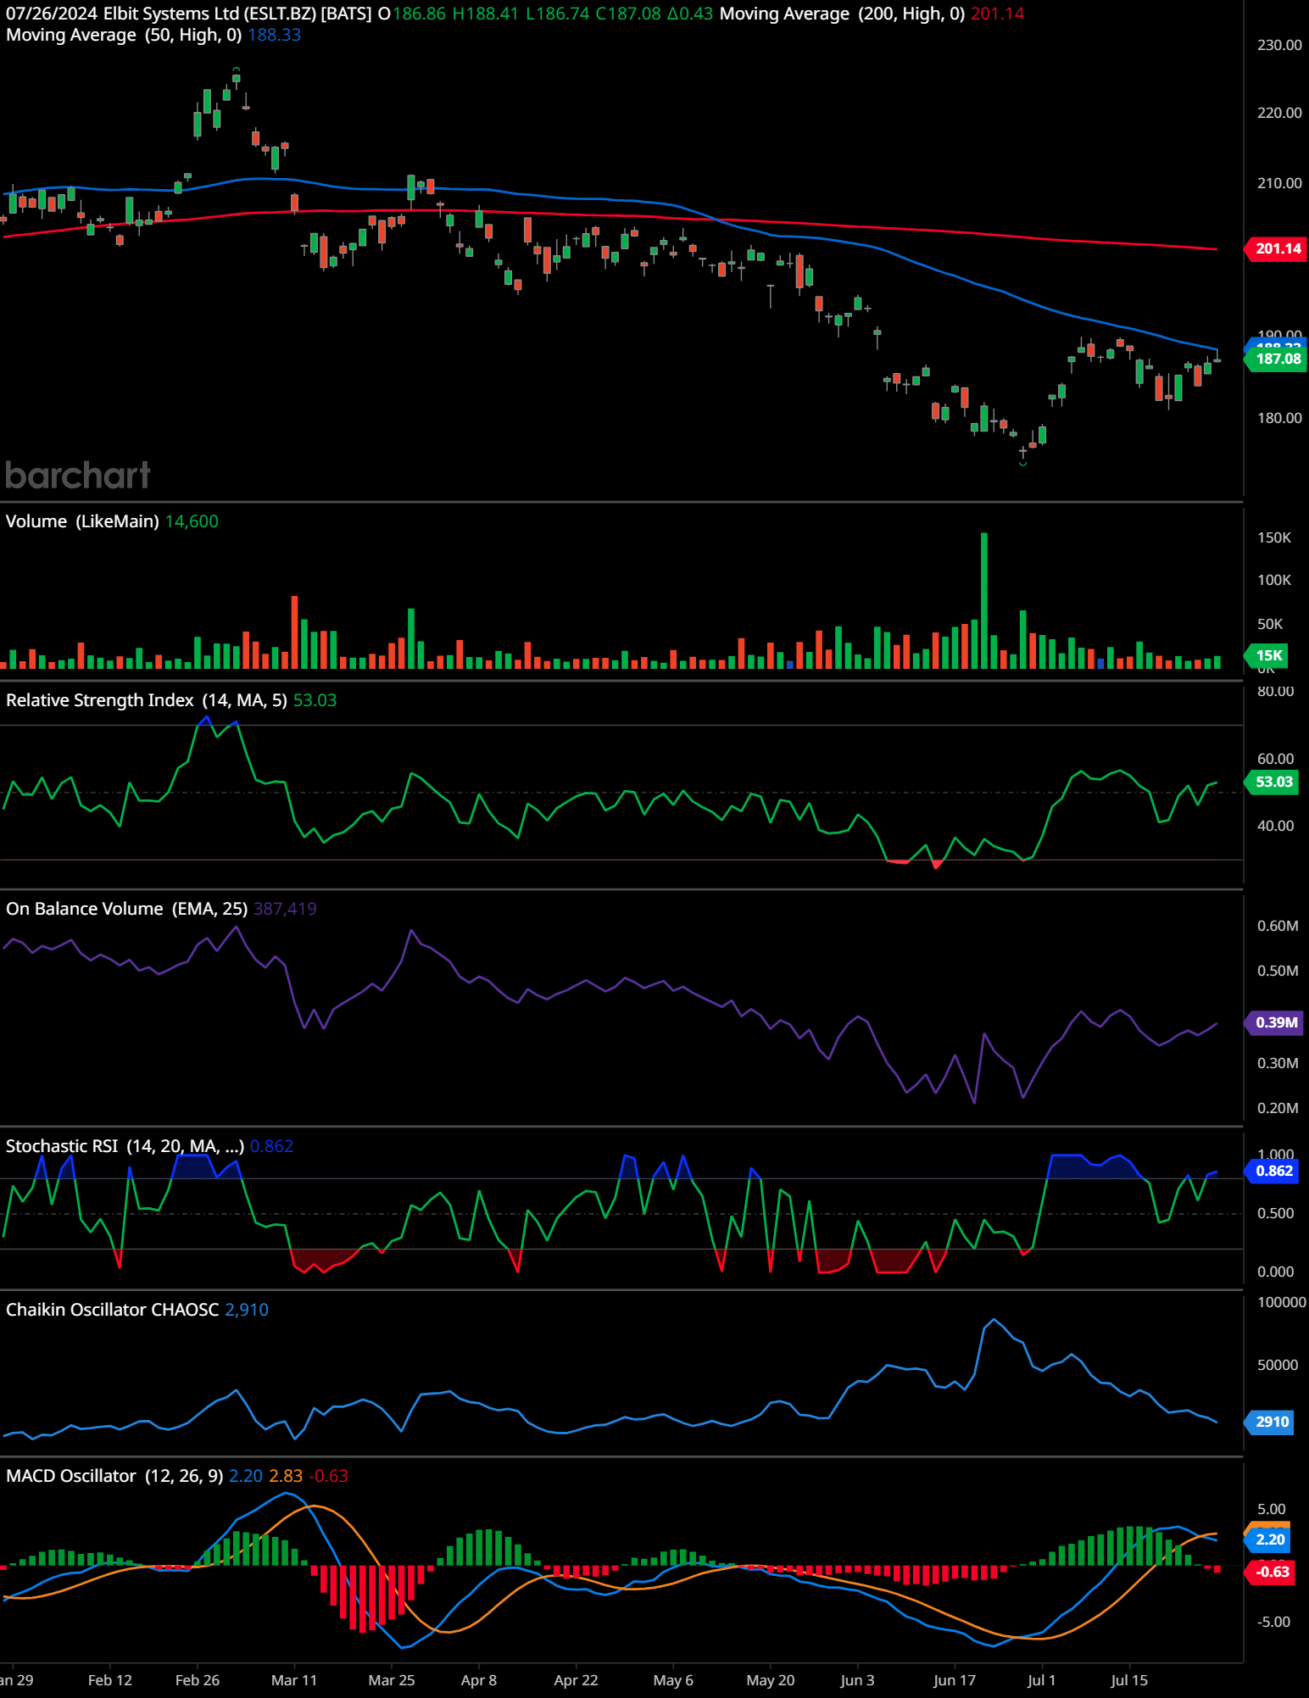Click the 210.00 price axis label
This screenshot has height=1698, width=1309.
pos(1279,183)
